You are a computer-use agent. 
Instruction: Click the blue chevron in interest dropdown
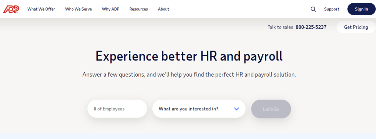point(236,109)
